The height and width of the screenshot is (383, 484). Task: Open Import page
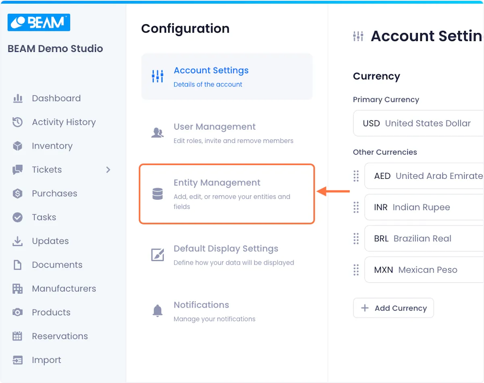46,360
